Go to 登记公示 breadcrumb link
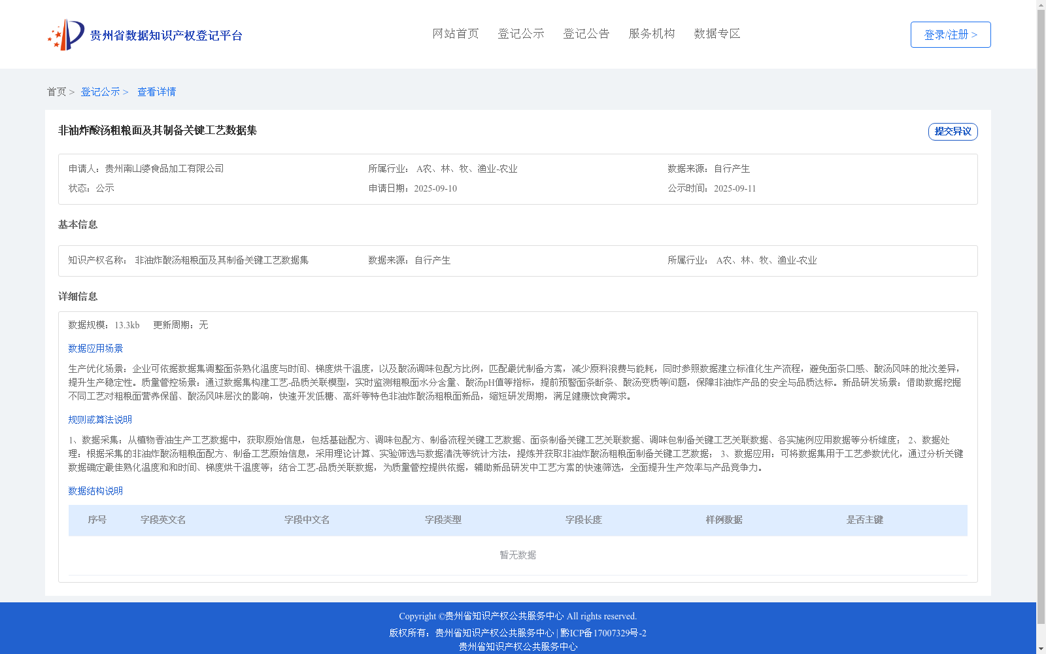 point(100,92)
